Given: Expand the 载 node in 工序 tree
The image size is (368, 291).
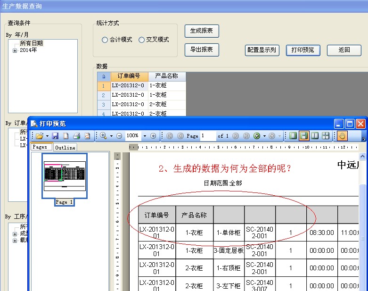Looking at the screenshot, I should pyautogui.click(x=15, y=241).
